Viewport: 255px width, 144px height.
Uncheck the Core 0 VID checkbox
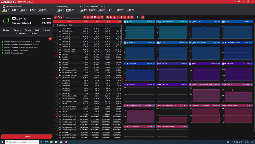click(x=57, y=54)
